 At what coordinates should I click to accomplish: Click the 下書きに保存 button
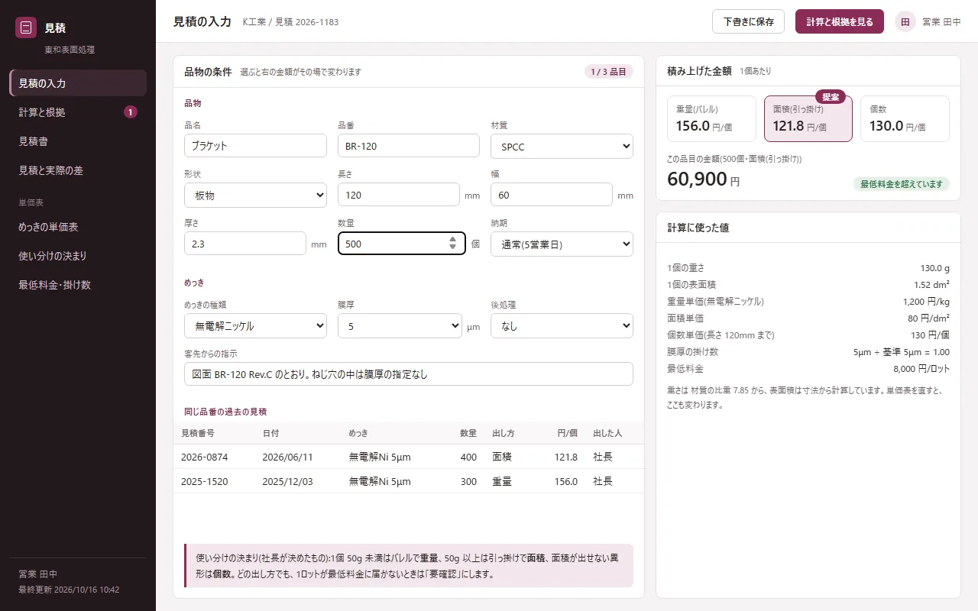pyautogui.click(x=748, y=21)
